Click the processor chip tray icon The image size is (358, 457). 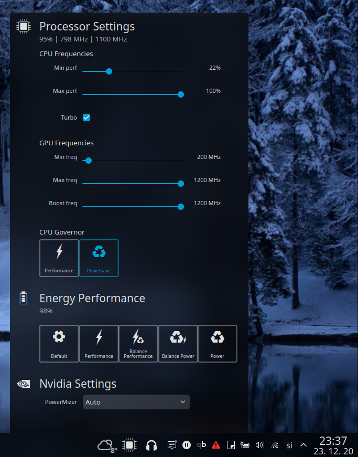129,445
